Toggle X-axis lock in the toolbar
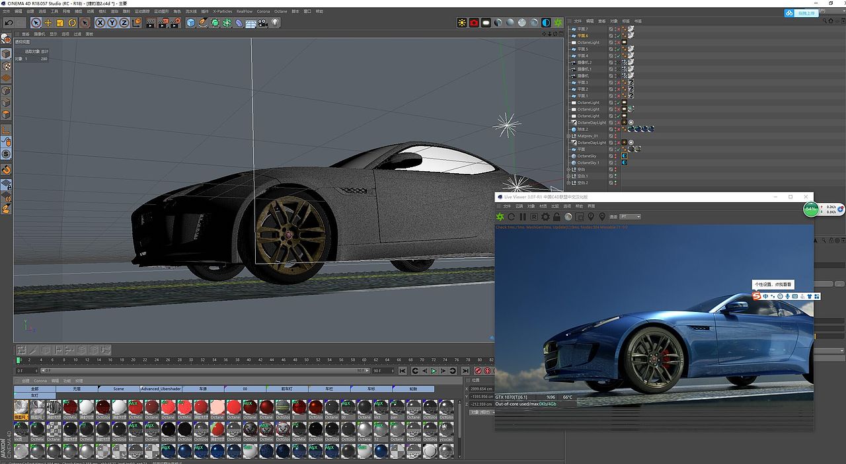Image resolution: width=846 pixels, height=464 pixels. [x=100, y=22]
